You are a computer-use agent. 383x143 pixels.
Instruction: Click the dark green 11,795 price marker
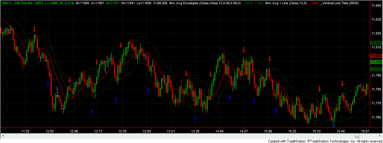376,69
